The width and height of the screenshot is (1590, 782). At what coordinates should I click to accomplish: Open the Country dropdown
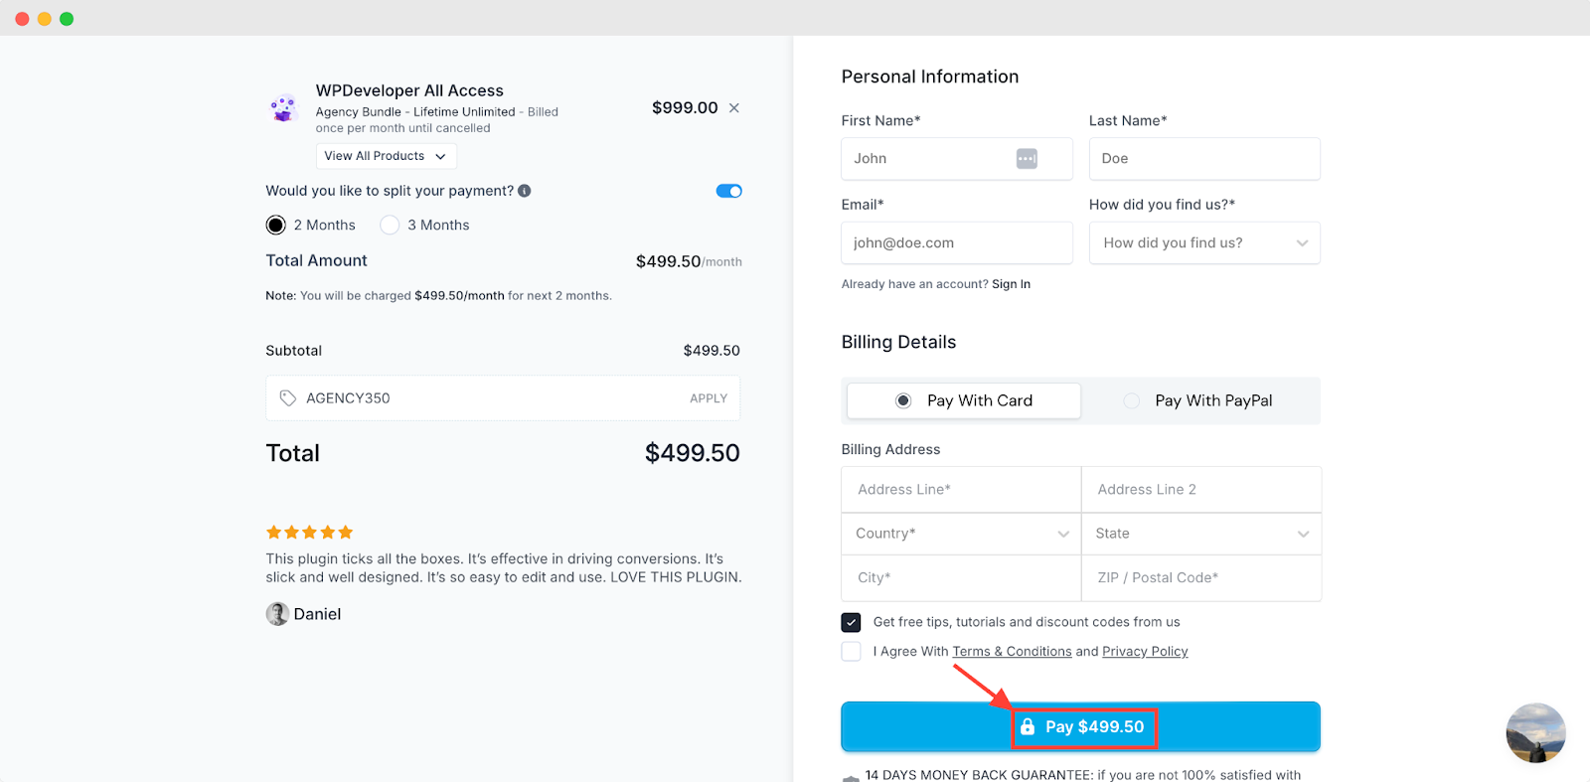[x=961, y=534]
